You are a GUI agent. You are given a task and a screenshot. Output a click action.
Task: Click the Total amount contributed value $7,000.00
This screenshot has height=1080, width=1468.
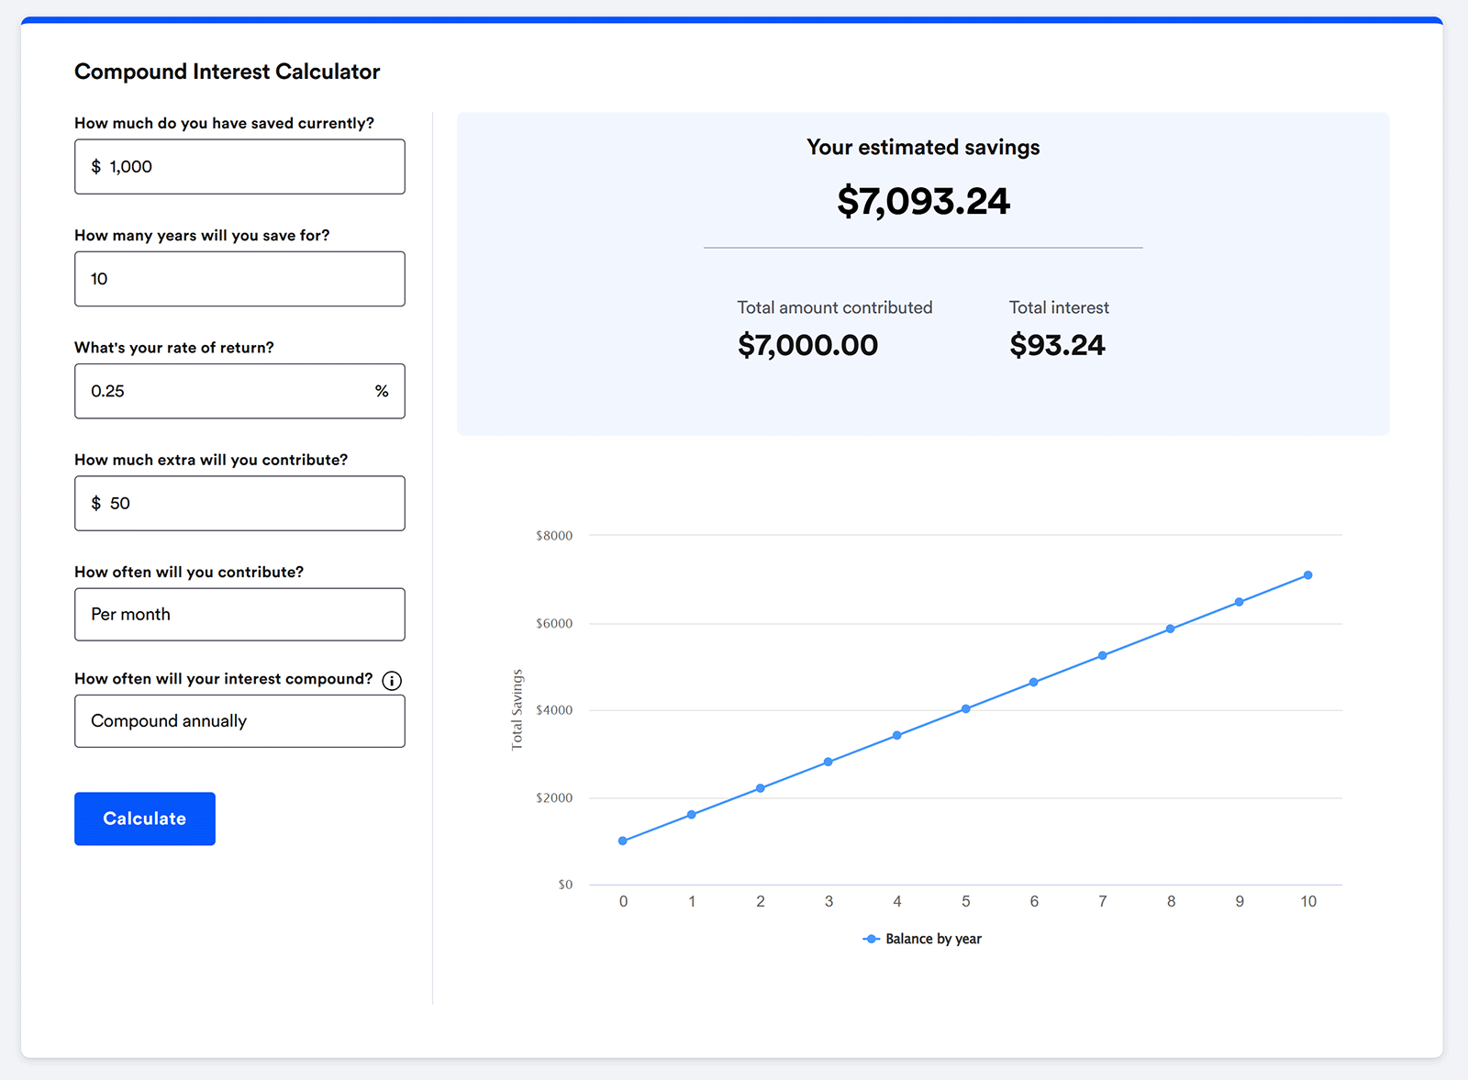pyautogui.click(x=806, y=345)
